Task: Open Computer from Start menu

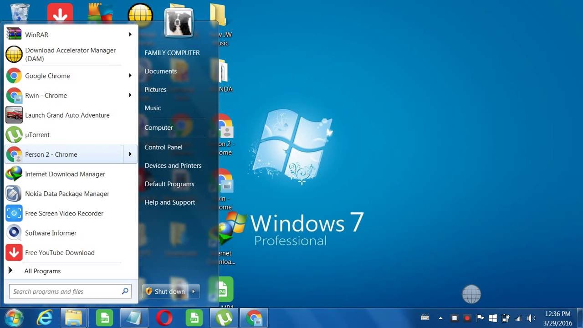Action: (x=159, y=128)
